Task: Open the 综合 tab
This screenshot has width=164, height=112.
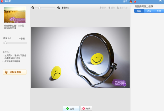Action: click(x=139, y=11)
